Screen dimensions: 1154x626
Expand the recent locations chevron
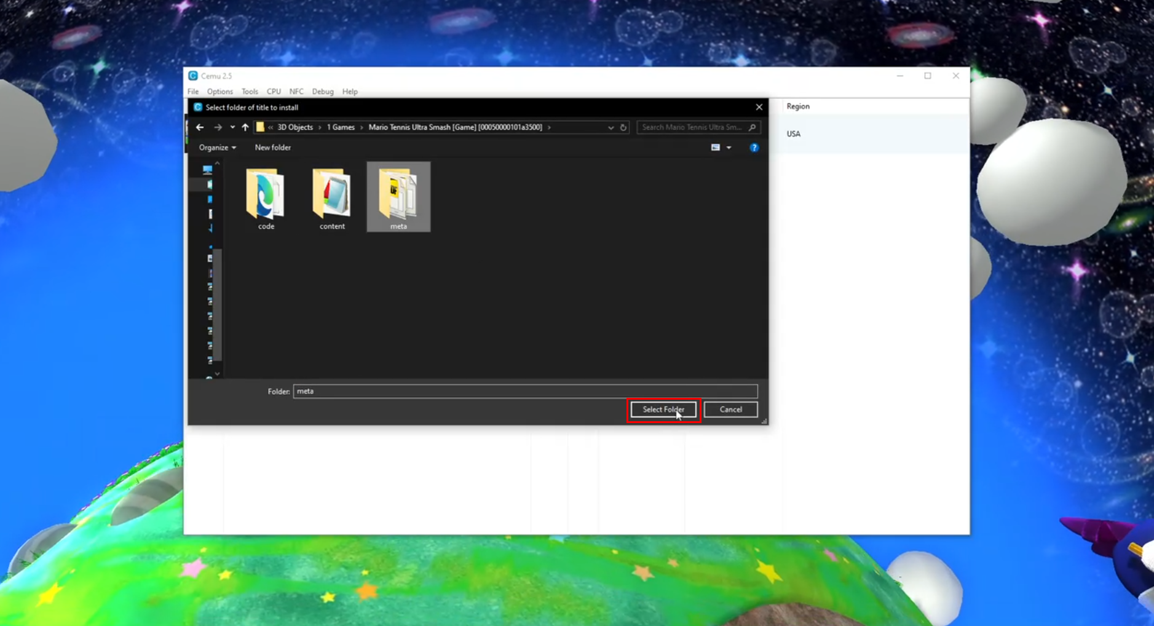pos(232,127)
